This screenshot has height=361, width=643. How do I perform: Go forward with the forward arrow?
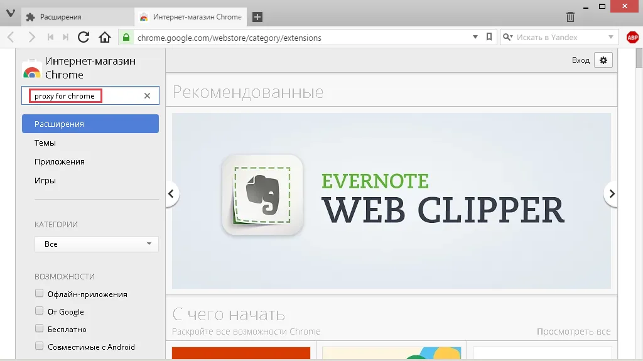[31, 37]
